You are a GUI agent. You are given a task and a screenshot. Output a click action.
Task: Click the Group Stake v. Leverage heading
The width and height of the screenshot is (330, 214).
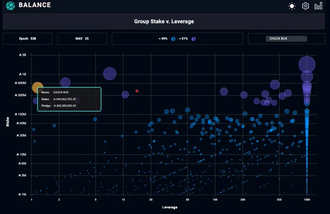(164, 21)
